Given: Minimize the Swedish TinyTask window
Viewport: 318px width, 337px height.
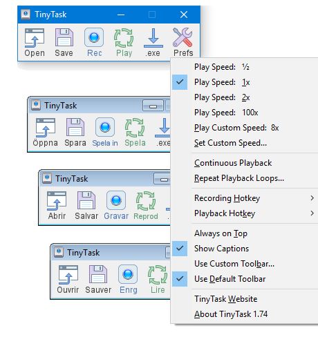Looking at the screenshot, I should [153, 106].
